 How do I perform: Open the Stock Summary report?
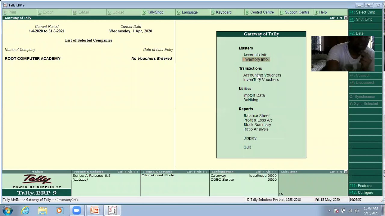(x=257, y=125)
